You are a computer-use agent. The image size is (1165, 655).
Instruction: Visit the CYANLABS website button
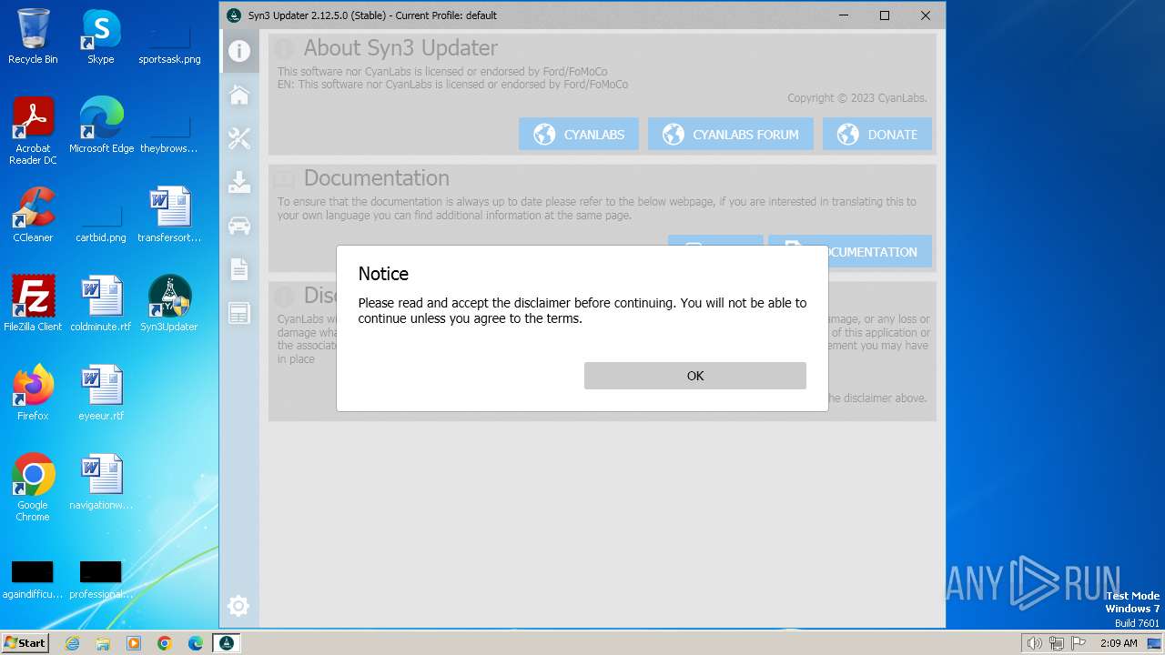point(579,135)
